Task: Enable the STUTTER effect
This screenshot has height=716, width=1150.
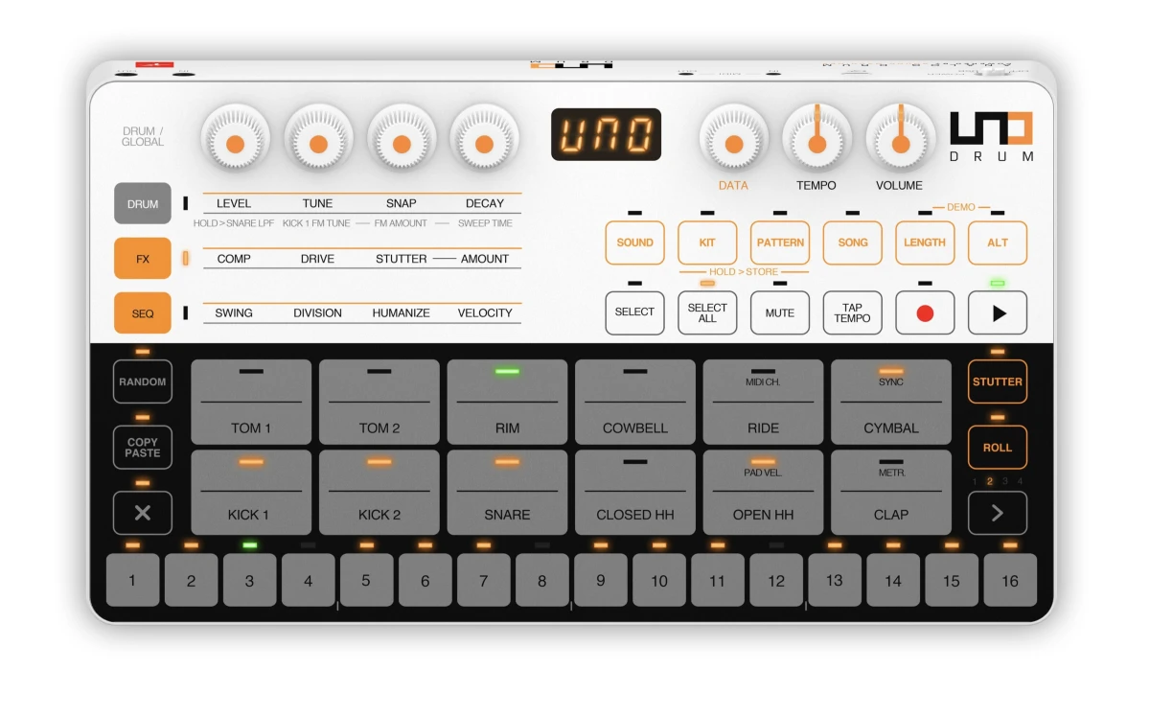Action: [x=998, y=381]
